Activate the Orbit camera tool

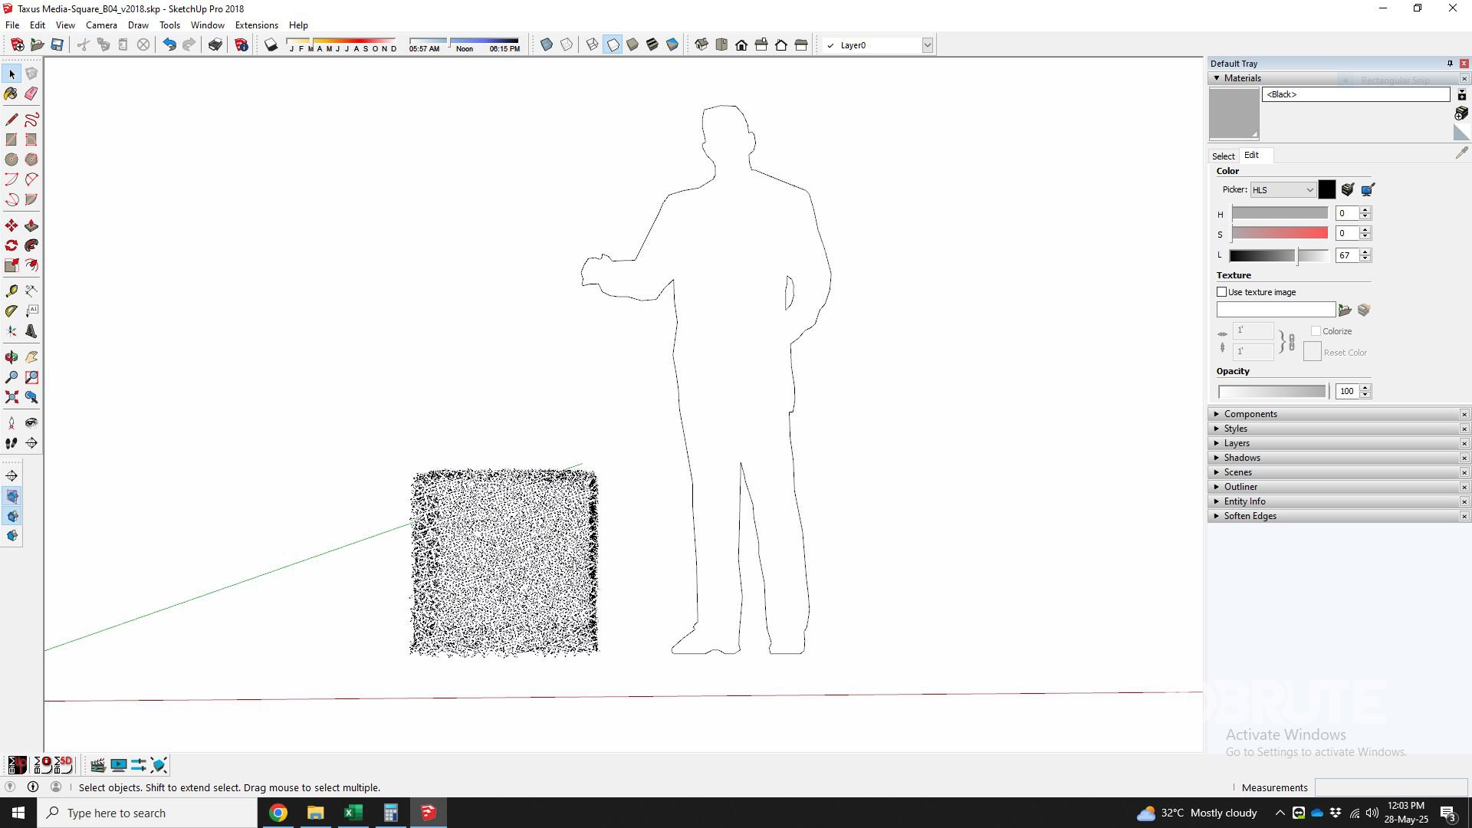click(11, 357)
